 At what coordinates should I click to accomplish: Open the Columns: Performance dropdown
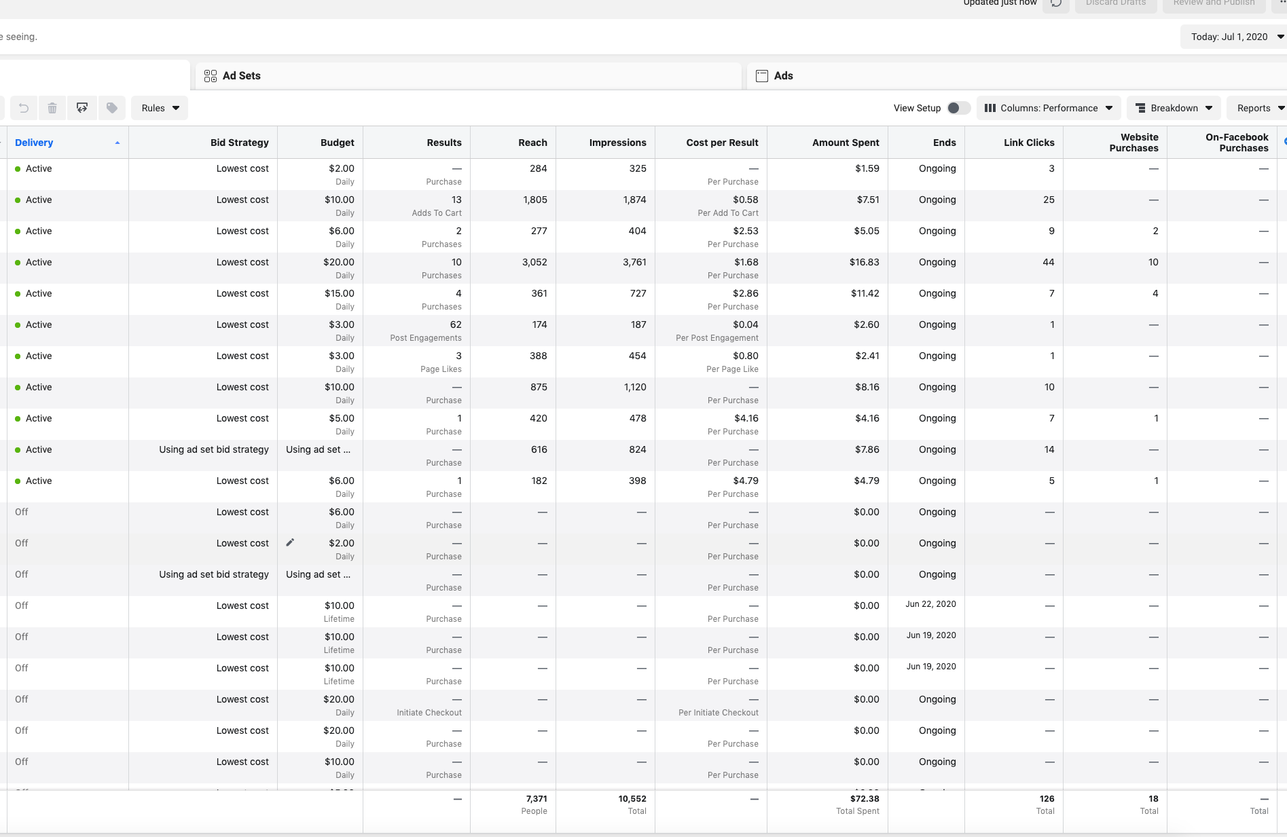pyautogui.click(x=1049, y=108)
